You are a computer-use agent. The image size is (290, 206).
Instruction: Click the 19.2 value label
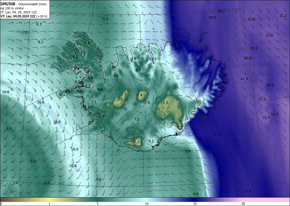(254, 48)
